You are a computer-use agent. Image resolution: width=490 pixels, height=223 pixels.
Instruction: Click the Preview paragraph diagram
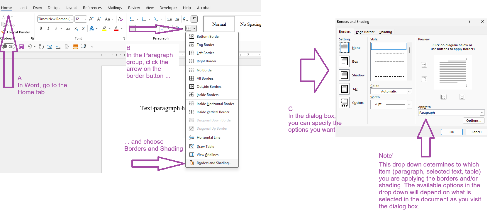(x=453, y=72)
